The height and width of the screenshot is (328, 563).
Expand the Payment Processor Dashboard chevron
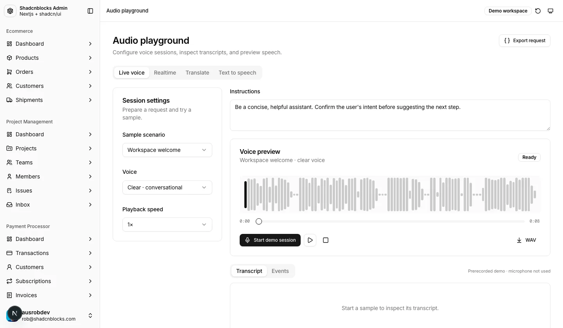tap(90, 239)
